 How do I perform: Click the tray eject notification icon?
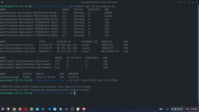click(167, 109)
